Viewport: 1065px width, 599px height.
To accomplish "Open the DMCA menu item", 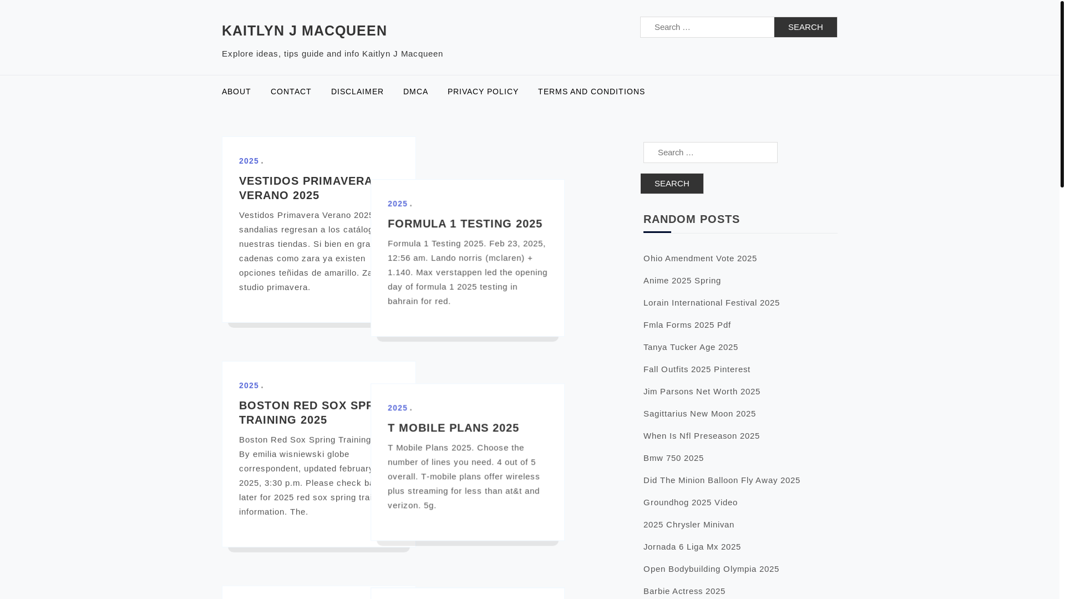I will (x=415, y=92).
